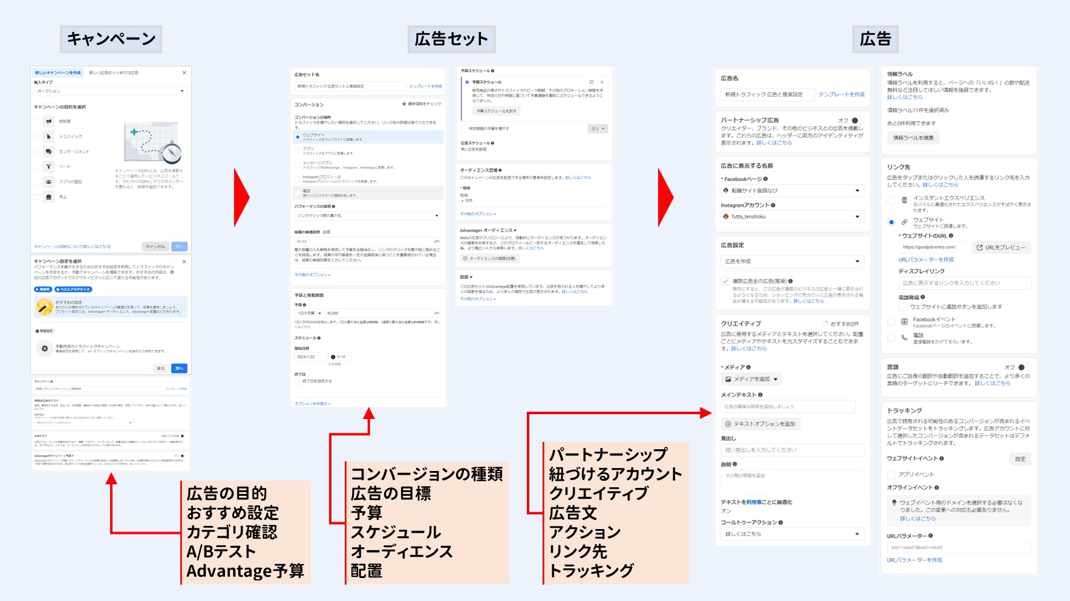
Task: Click the キャンセル button
Action: coord(155,247)
